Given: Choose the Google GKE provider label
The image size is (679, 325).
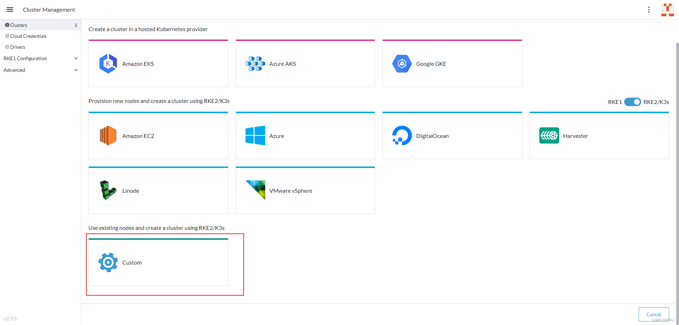Looking at the screenshot, I should pos(431,64).
